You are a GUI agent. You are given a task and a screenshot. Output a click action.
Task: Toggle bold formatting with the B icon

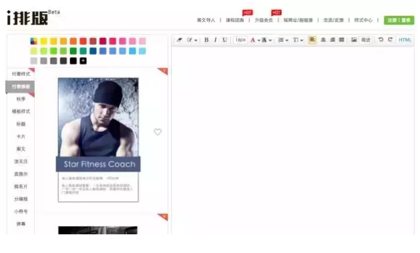coord(206,40)
